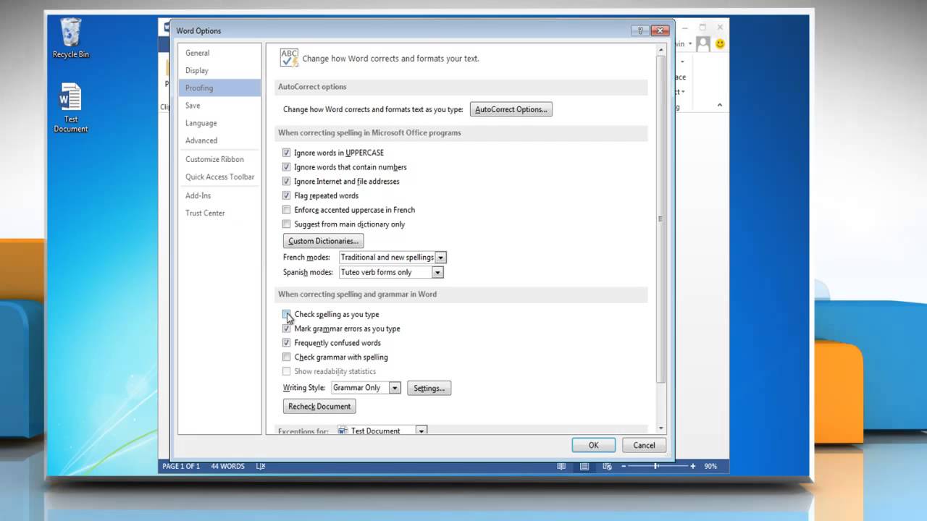Toggle Mark grammar errors as you type
This screenshot has width=927, height=521.
pos(287,329)
